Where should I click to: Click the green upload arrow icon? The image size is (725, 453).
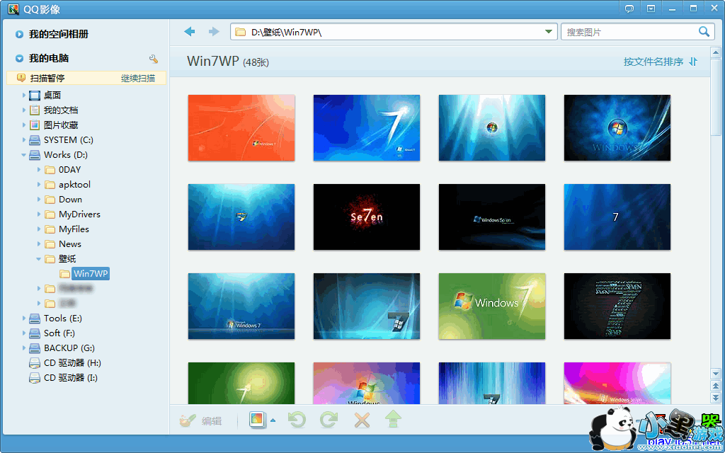[x=393, y=420]
